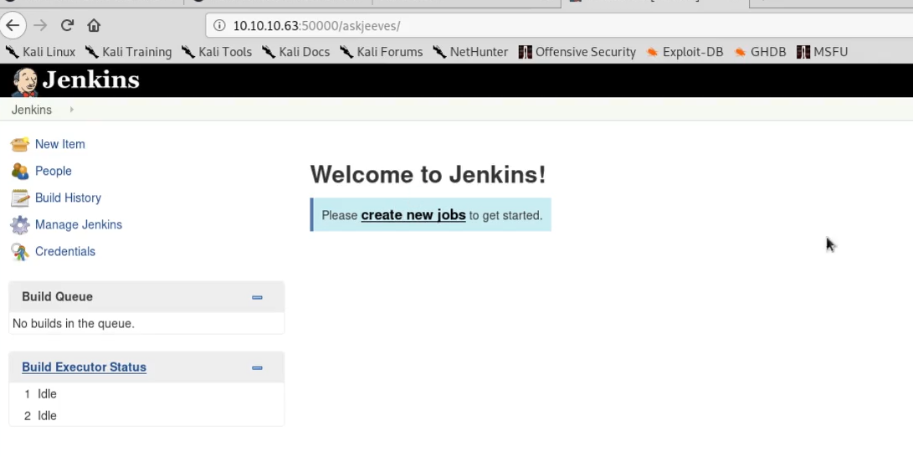Go to the browser home page icon
This screenshot has height=457, width=913.
[94, 26]
